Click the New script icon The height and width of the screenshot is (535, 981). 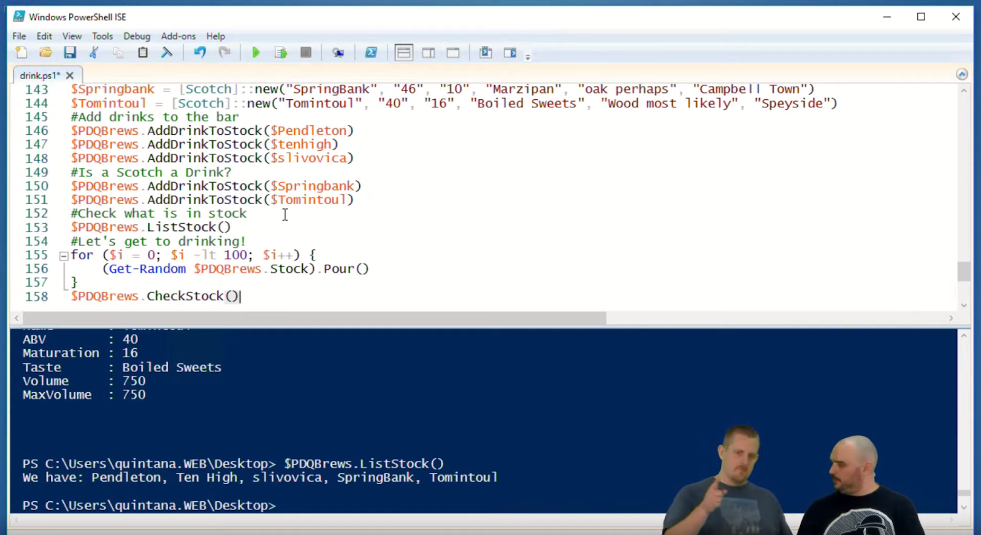[x=21, y=53]
